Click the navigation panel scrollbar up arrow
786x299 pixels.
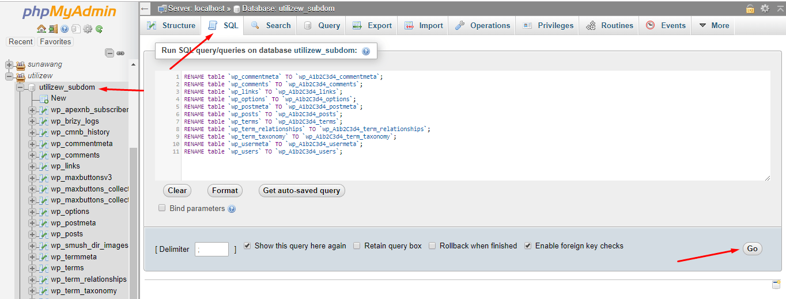tap(134, 64)
